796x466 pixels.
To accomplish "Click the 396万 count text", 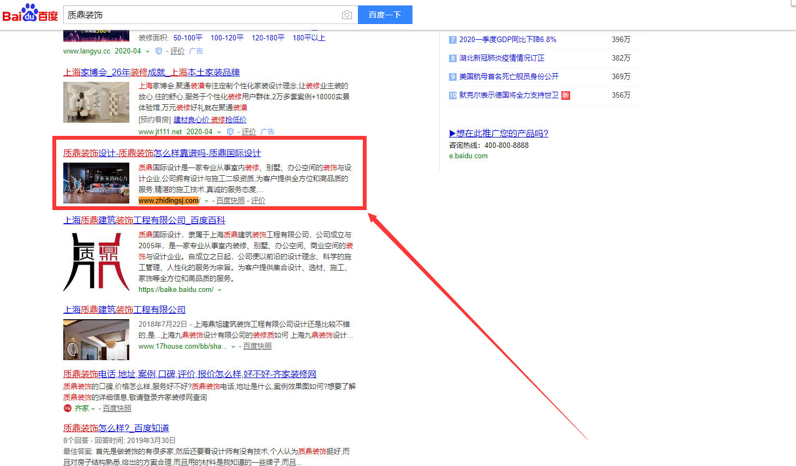I will pos(621,40).
